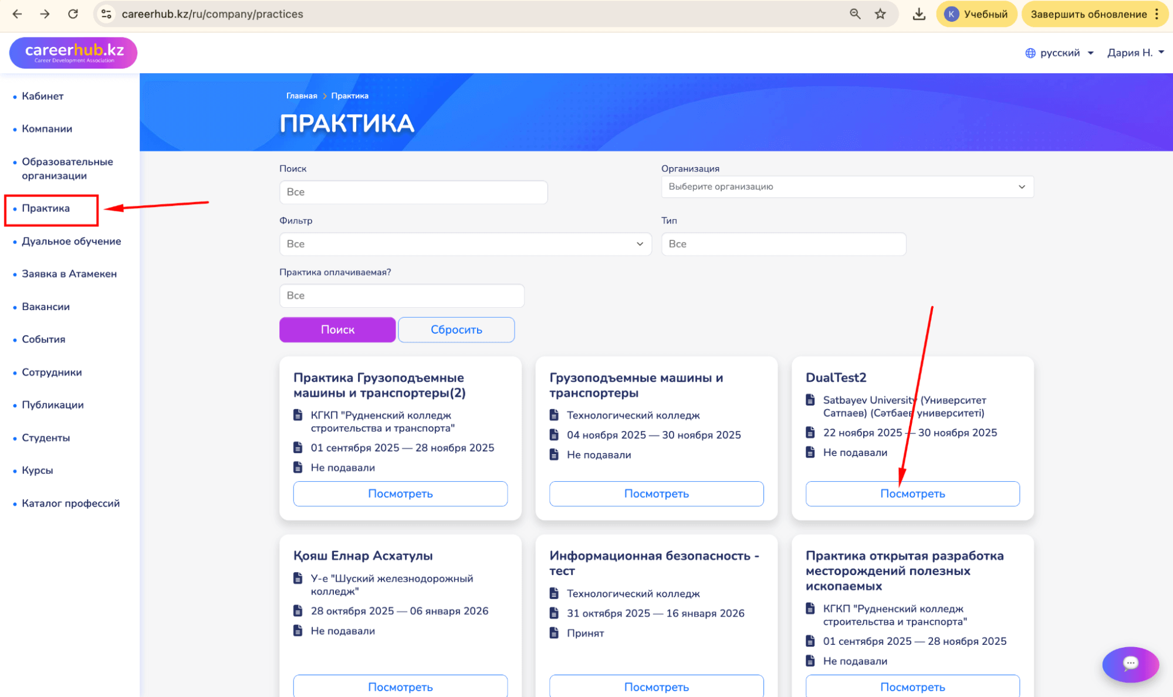Image resolution: width=1173 pixels, height=697 pixels.
Task: Click the site info icon beside URL
Action: click(x=106, y=14)
